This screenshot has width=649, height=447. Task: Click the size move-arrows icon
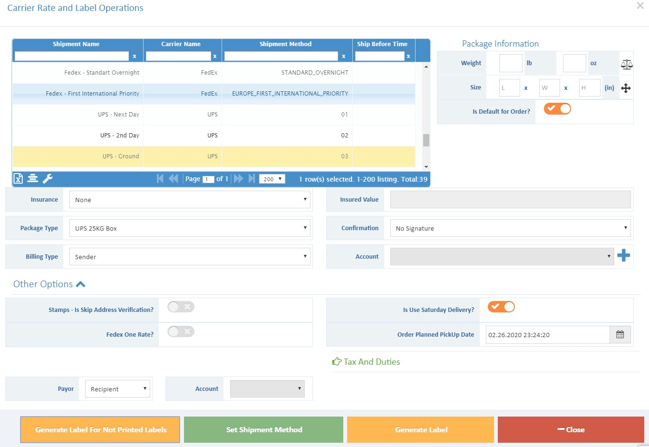pos(626,88)
